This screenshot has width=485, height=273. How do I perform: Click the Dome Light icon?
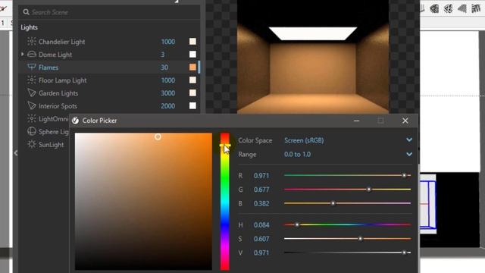coord(32,55)
